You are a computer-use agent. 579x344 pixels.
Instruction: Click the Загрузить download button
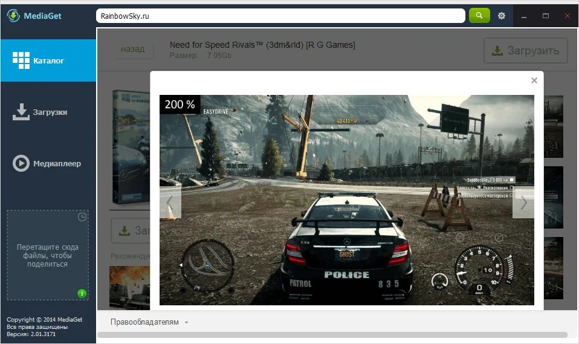coord(526,51)
